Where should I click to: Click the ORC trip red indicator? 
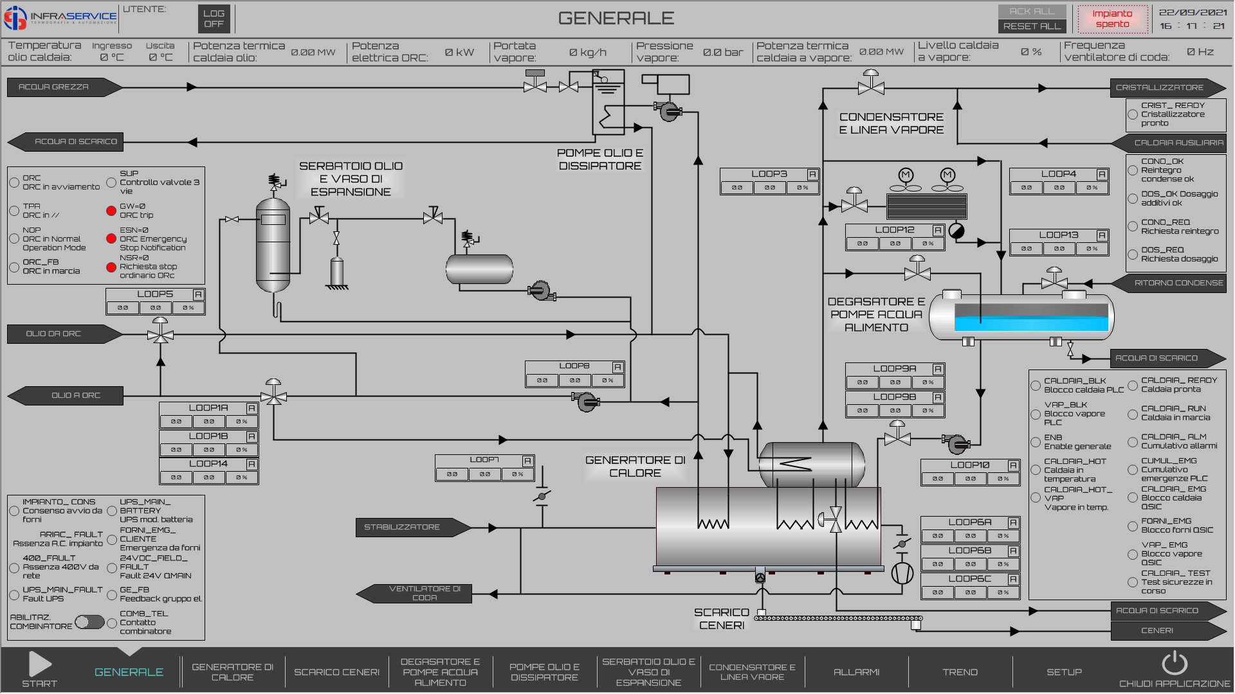pyautogui.click(x=111, y=211)
